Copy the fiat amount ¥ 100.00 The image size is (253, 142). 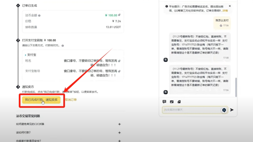[x=119, y=15]
